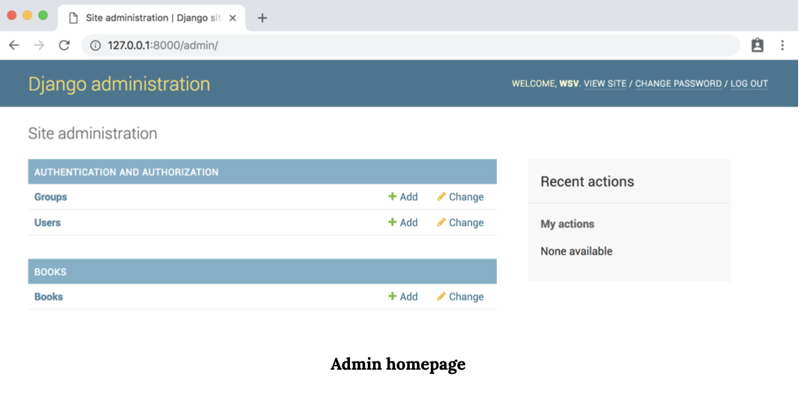803x401 pixels.
Task: Click the My actions label
Action: tap(567, 224)
